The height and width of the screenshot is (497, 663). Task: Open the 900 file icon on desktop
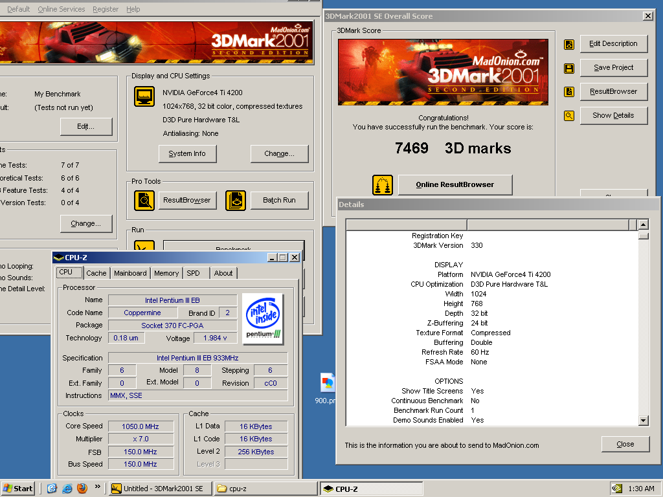(328, 383)
